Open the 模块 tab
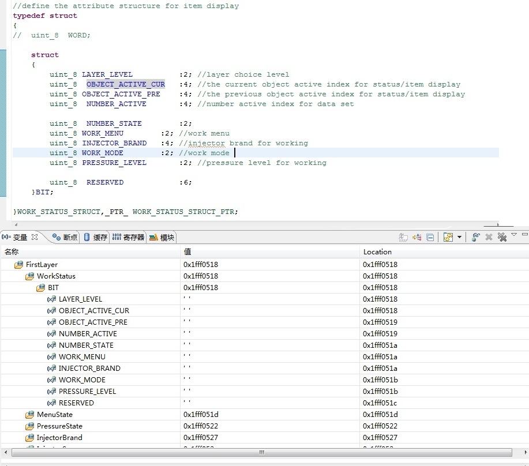Viewport: 529px width, 466px height. [x=162, y=237]
